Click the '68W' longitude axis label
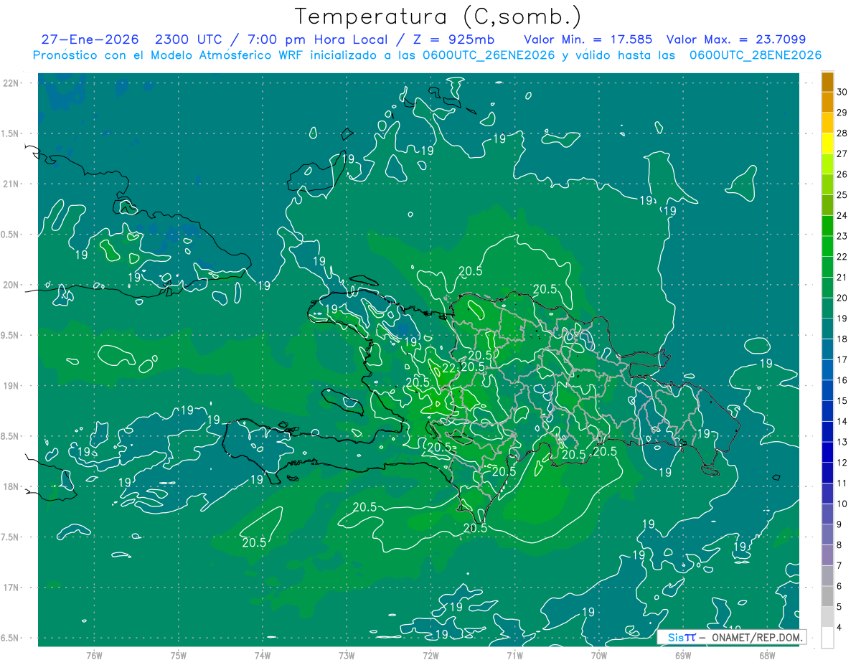861x665 pixels. (x=767, y=655)
